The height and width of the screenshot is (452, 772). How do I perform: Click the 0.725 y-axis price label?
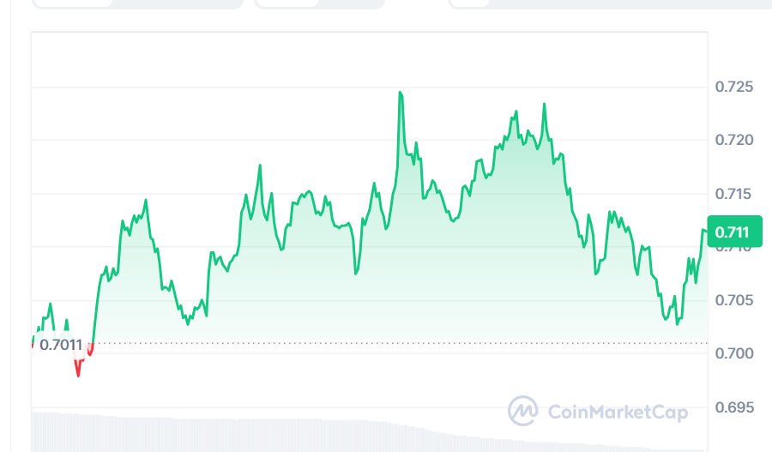733,87
